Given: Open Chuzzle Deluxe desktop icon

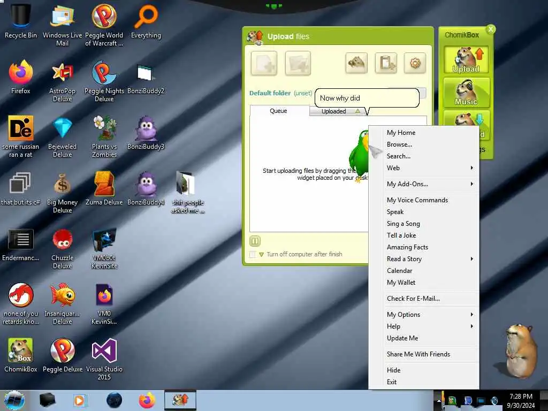Looking at the screenshot, I should [62, 248].
